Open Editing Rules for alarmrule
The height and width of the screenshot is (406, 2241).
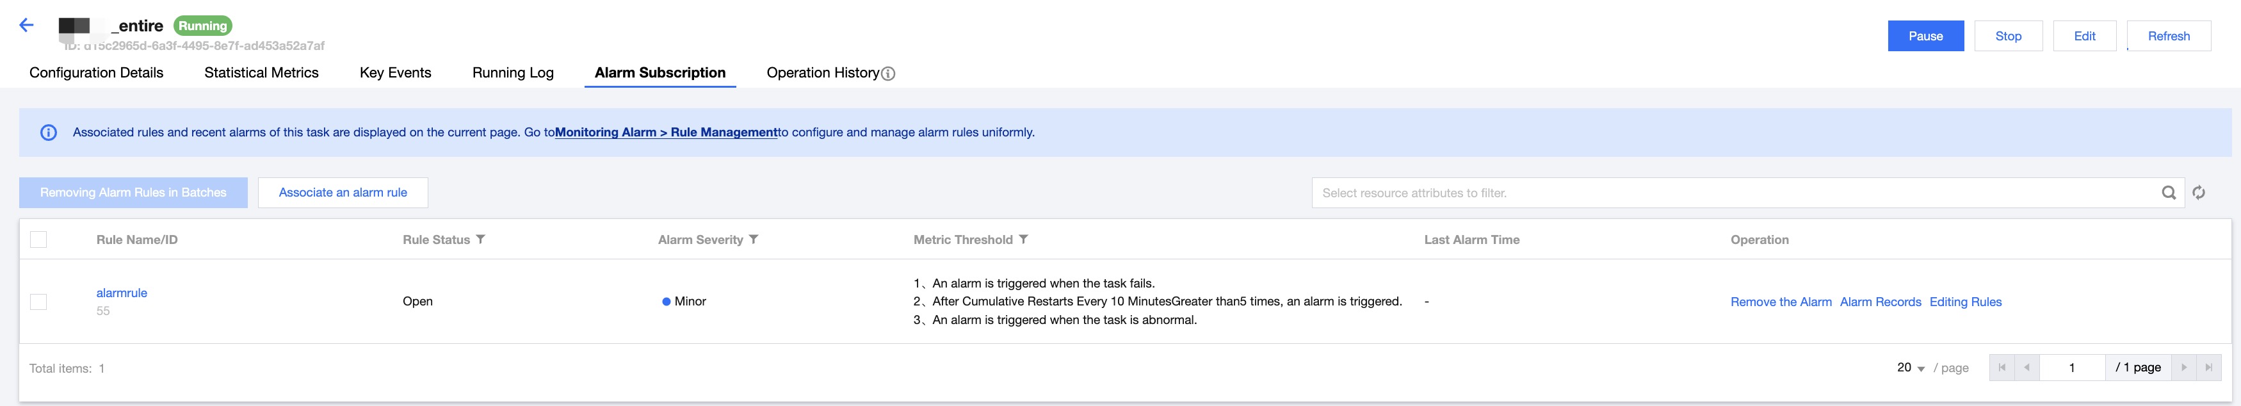click(x=1965, y=302)
